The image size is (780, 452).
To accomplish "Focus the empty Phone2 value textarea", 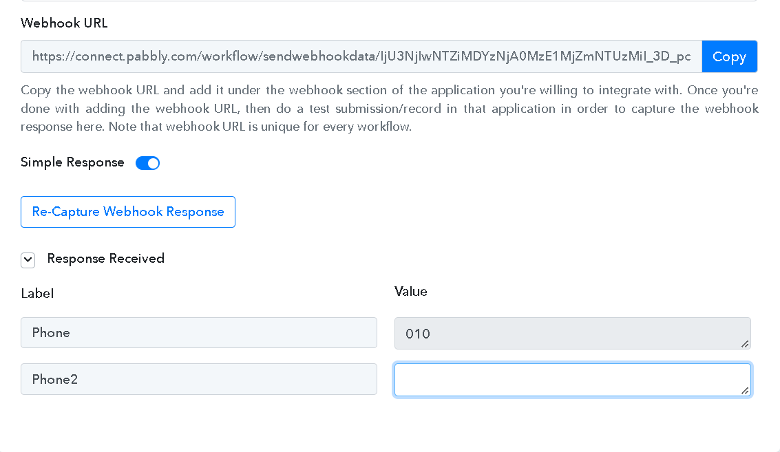I will tap(573, 380).
